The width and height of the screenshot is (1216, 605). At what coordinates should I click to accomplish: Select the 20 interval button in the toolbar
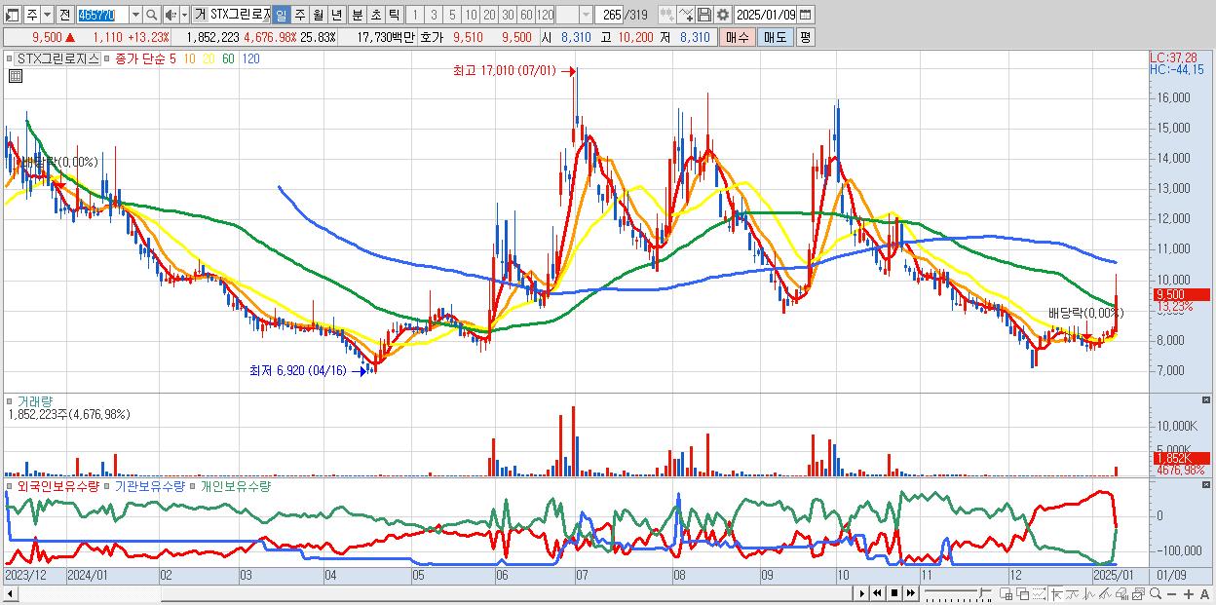point(489,15)
